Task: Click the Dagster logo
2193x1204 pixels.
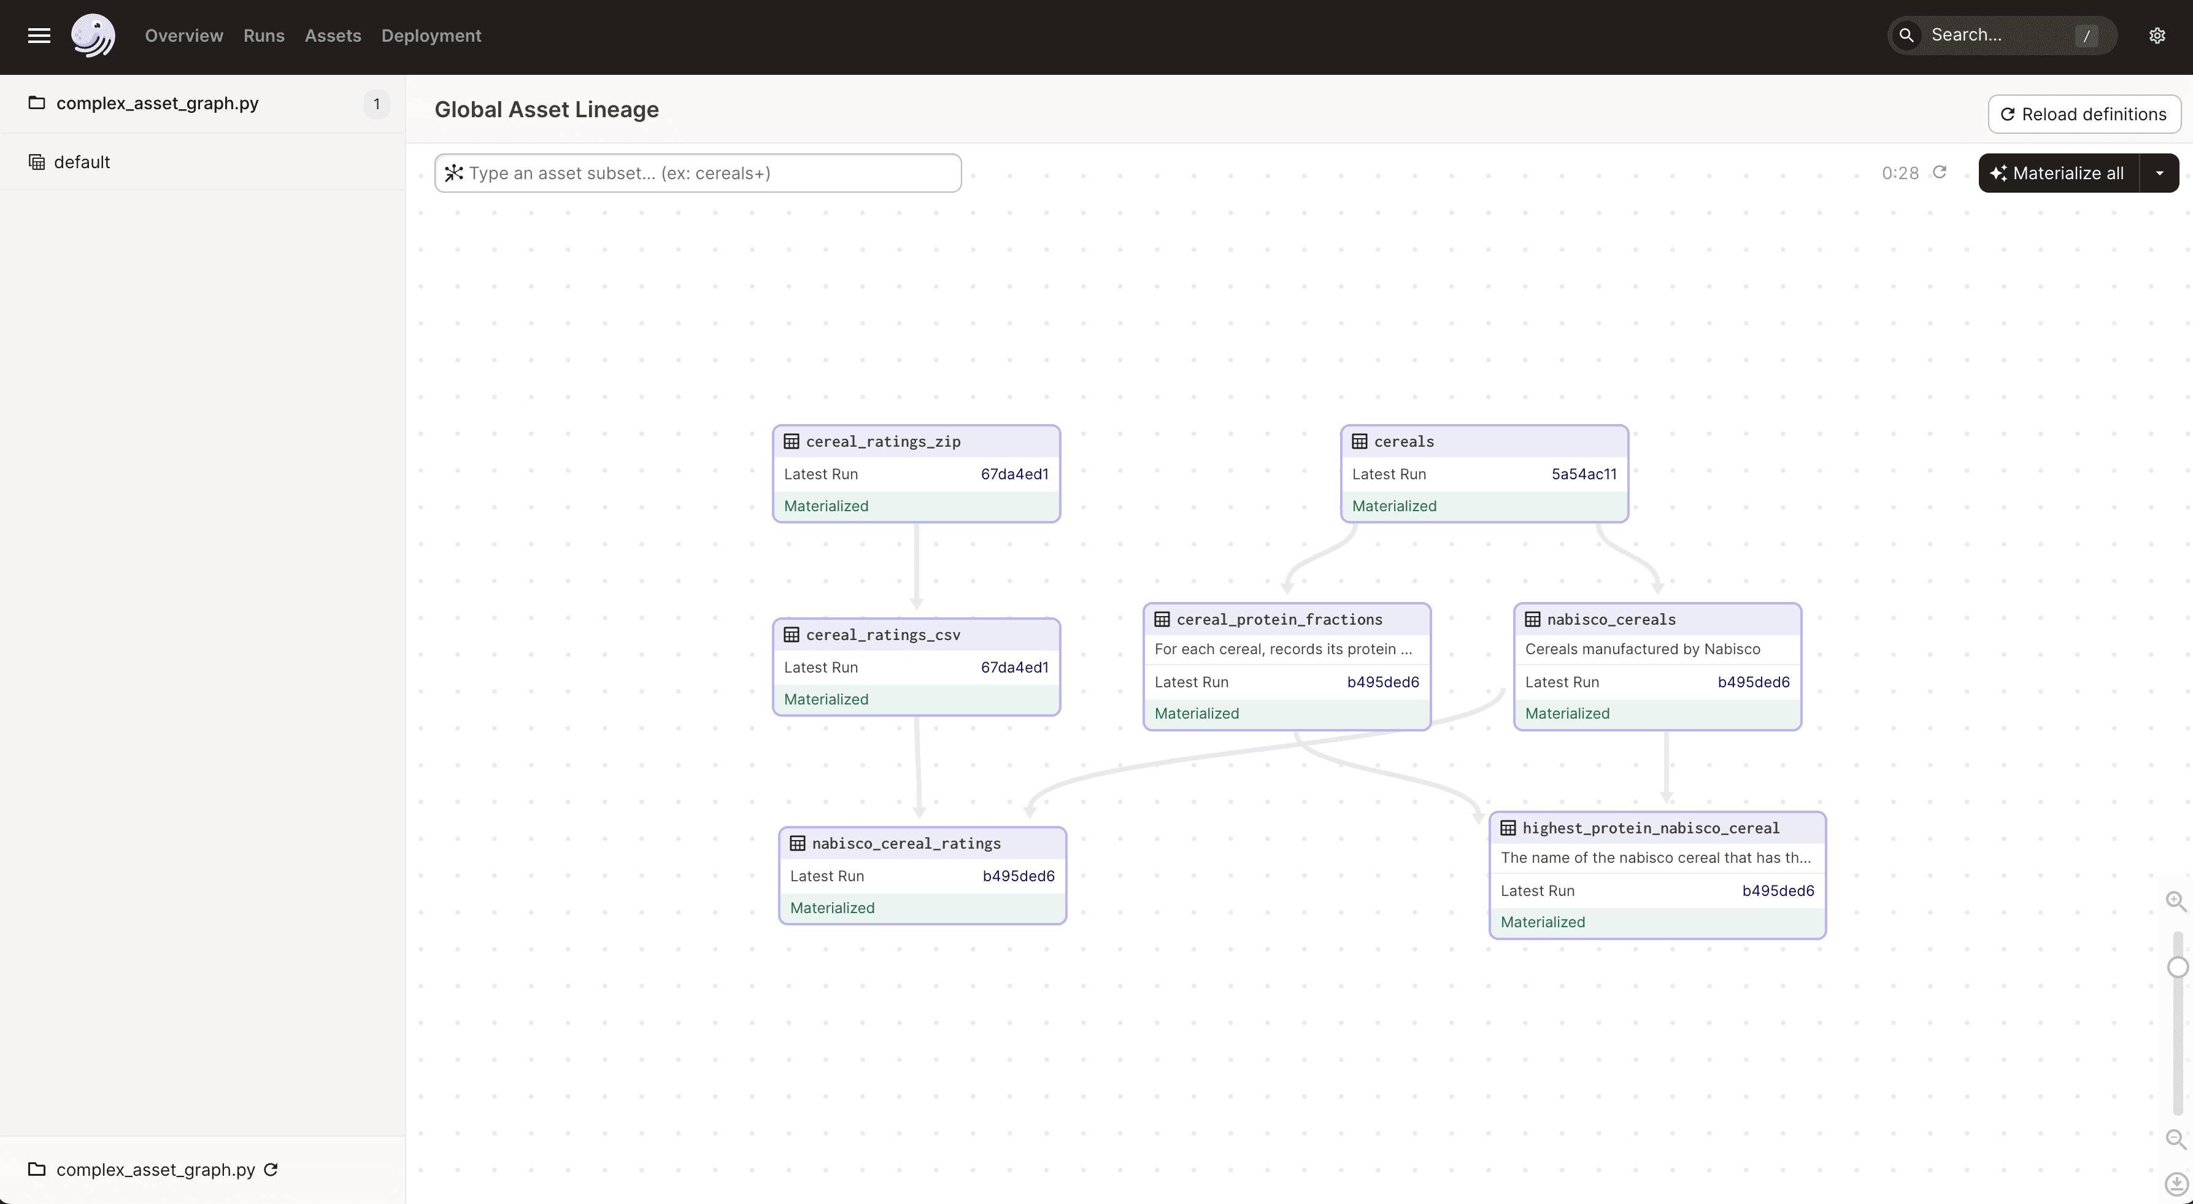Action: tap(93, 35)
